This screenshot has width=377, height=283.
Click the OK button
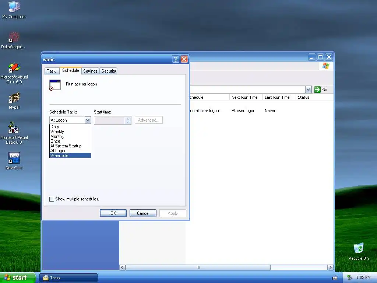[x=113, y=213]
